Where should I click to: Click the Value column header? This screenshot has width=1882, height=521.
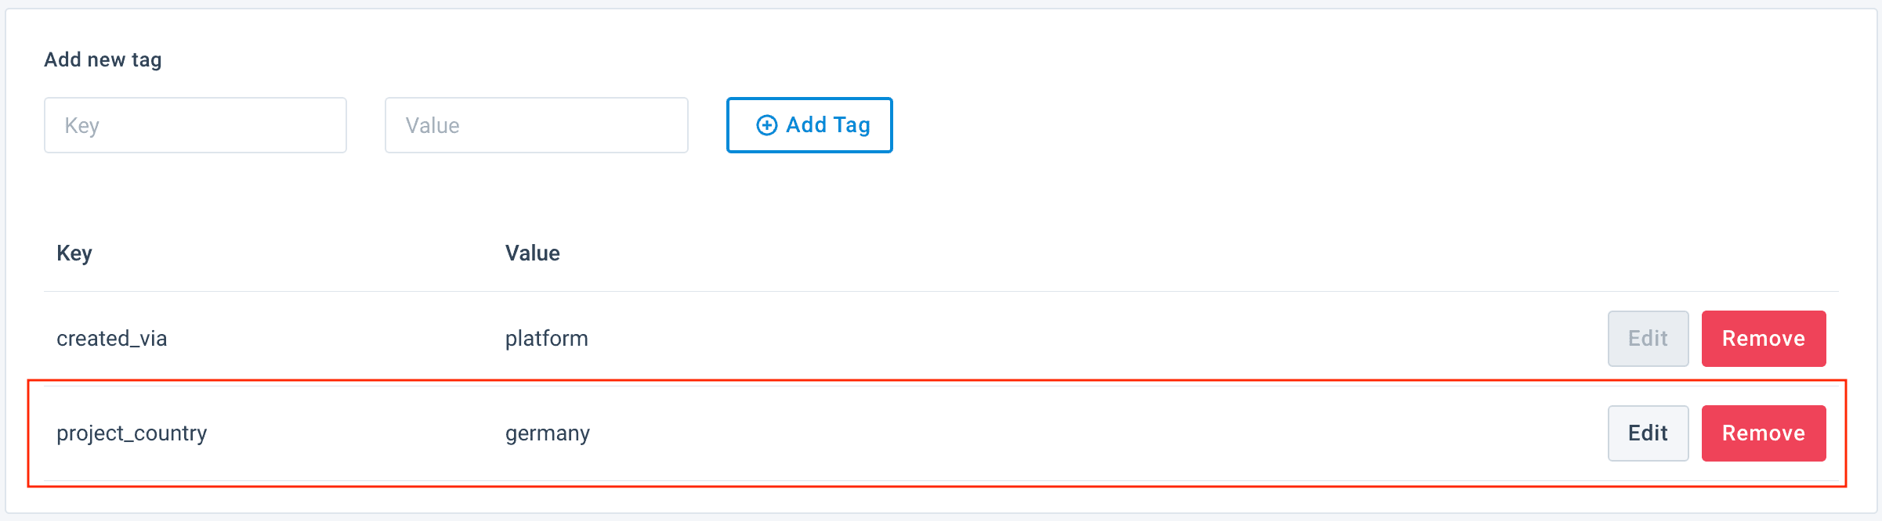[532, 253]
